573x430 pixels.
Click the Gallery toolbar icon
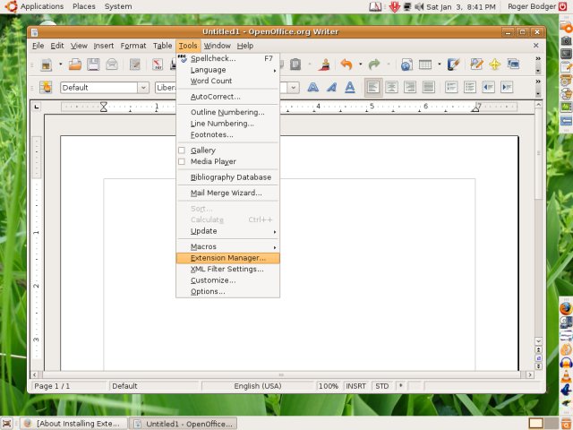click(x=513, y=64)
